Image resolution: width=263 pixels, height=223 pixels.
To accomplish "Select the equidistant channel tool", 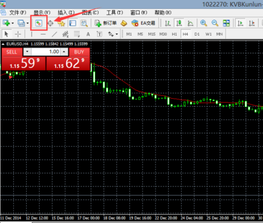I will (65, 34).
